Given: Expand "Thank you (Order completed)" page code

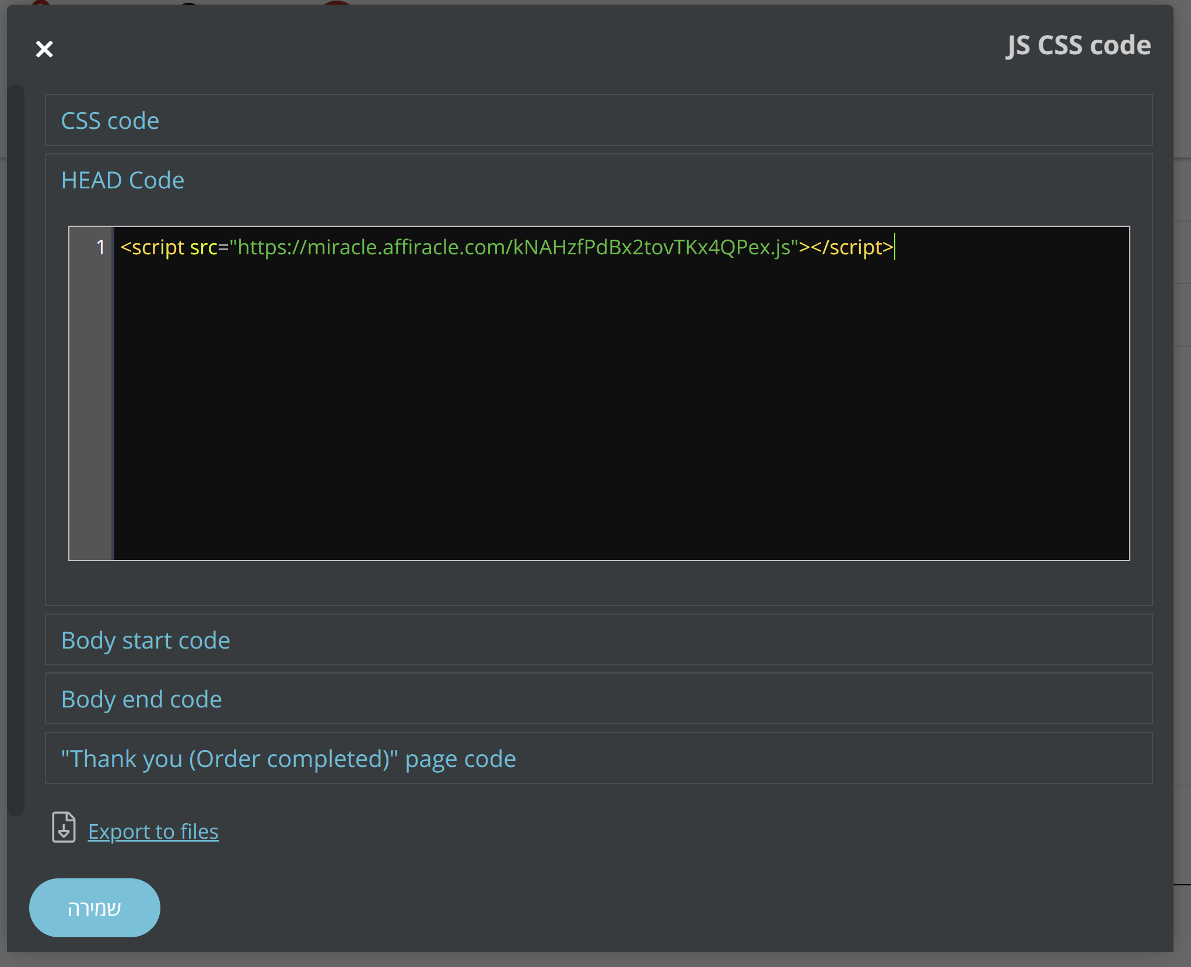Looking at the screenshot, I should [x=288, y=759].
